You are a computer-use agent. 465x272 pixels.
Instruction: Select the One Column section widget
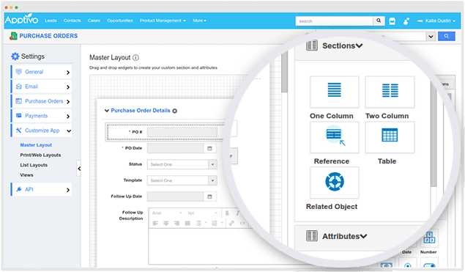tap(334, 92)
